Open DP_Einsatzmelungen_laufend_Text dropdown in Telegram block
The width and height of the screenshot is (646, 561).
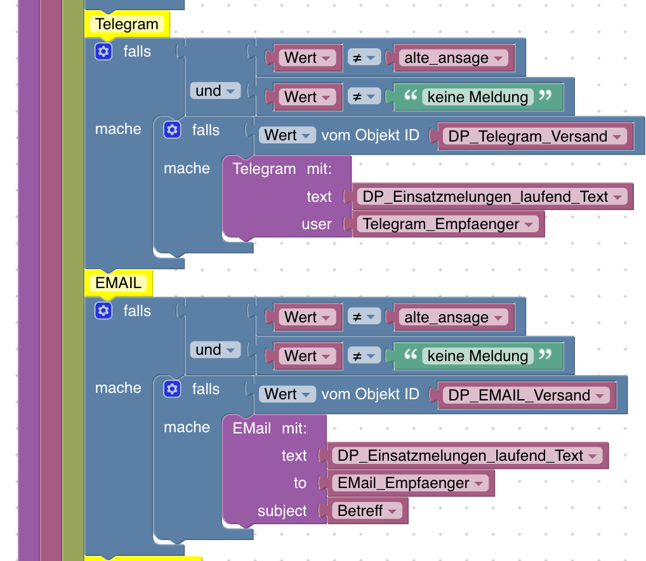[x=492, y=197]
